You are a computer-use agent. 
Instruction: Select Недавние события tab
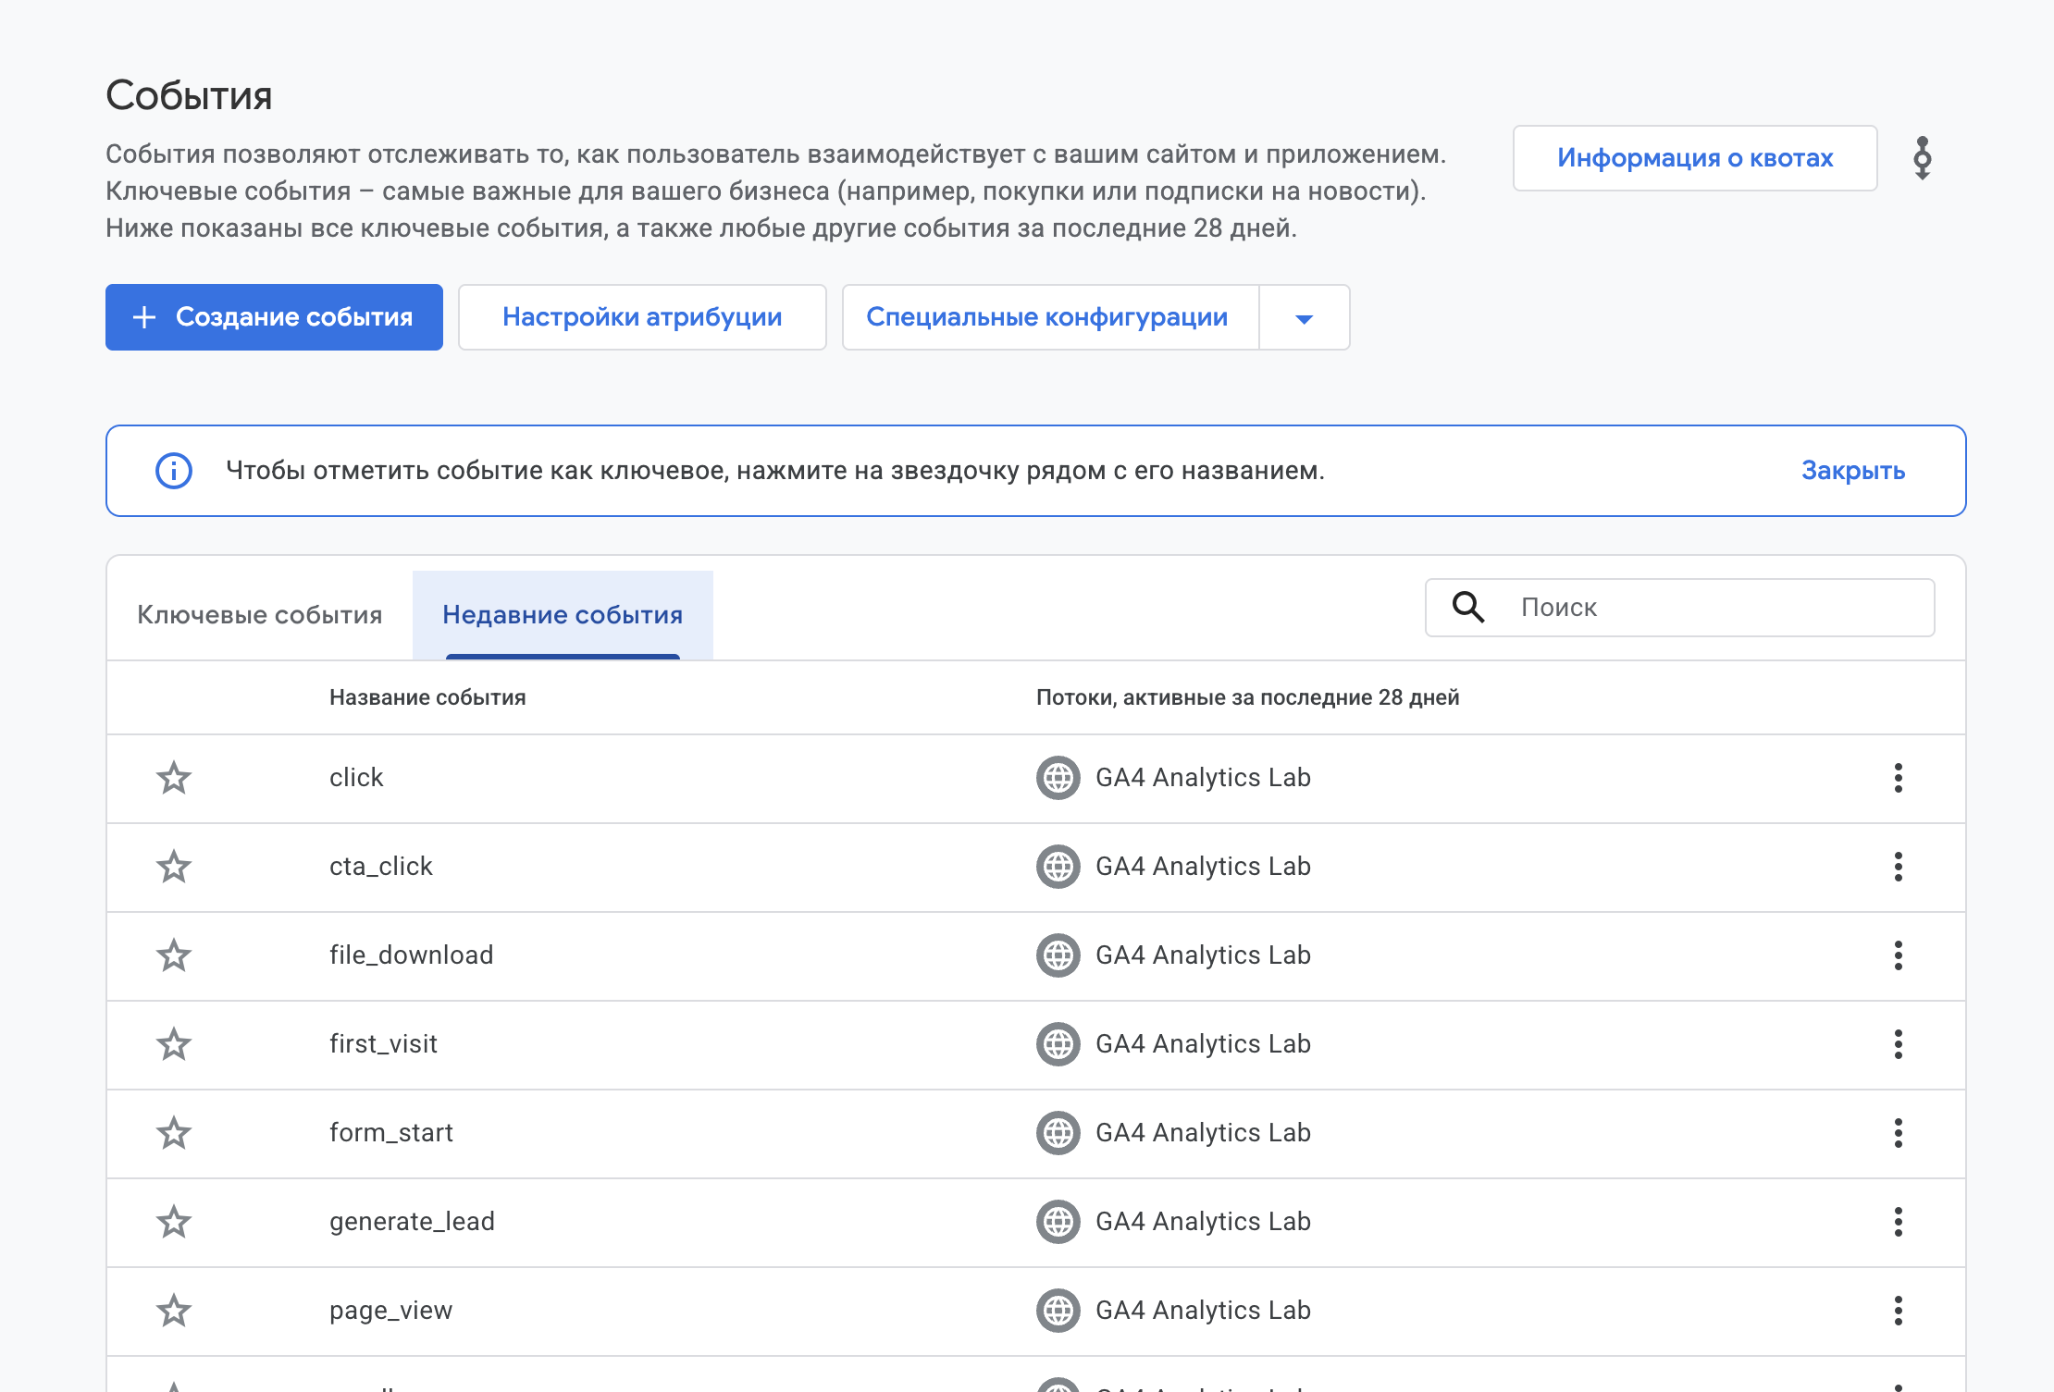(x=563, y=615)
